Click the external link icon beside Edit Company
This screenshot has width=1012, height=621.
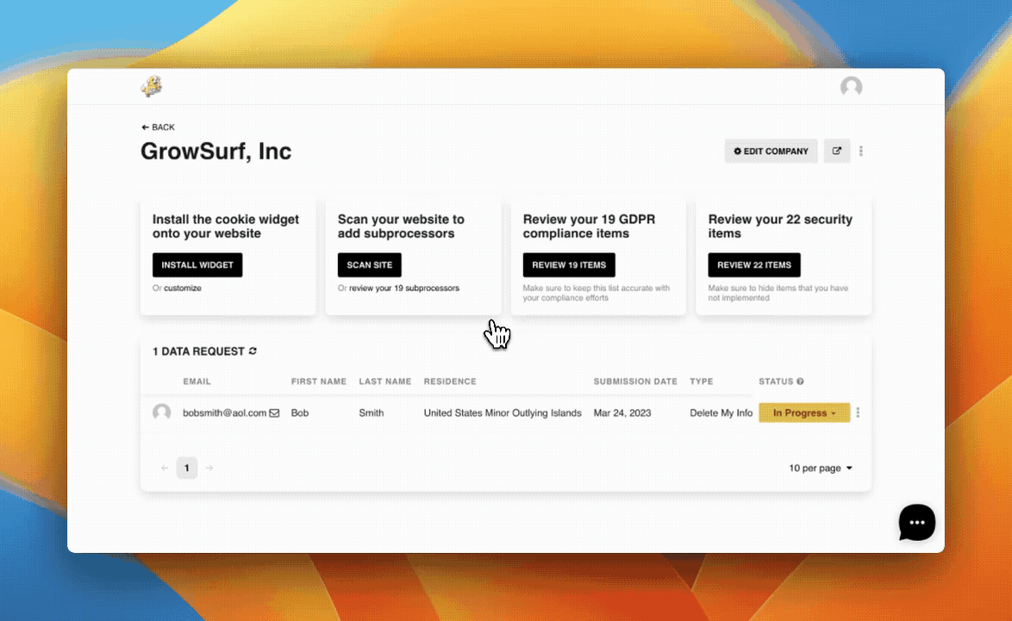coord(836,151)
